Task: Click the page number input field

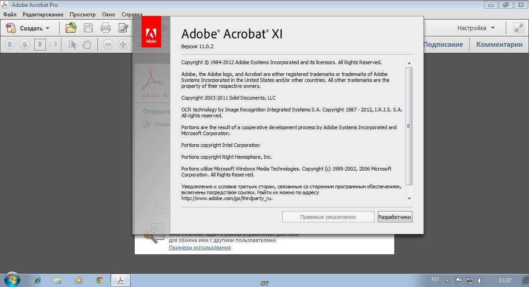Action: (40, 45)
